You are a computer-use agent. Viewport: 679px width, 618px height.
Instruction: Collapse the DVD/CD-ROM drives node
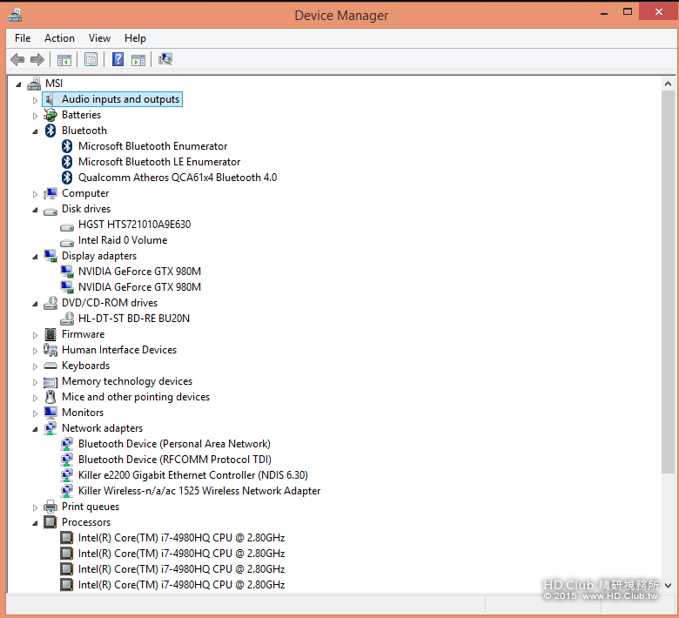pyautogui.click(x=35, y=304)
